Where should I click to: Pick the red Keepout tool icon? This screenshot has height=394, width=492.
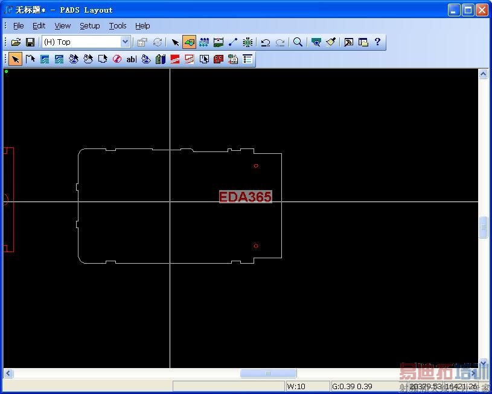click(117, 59)
